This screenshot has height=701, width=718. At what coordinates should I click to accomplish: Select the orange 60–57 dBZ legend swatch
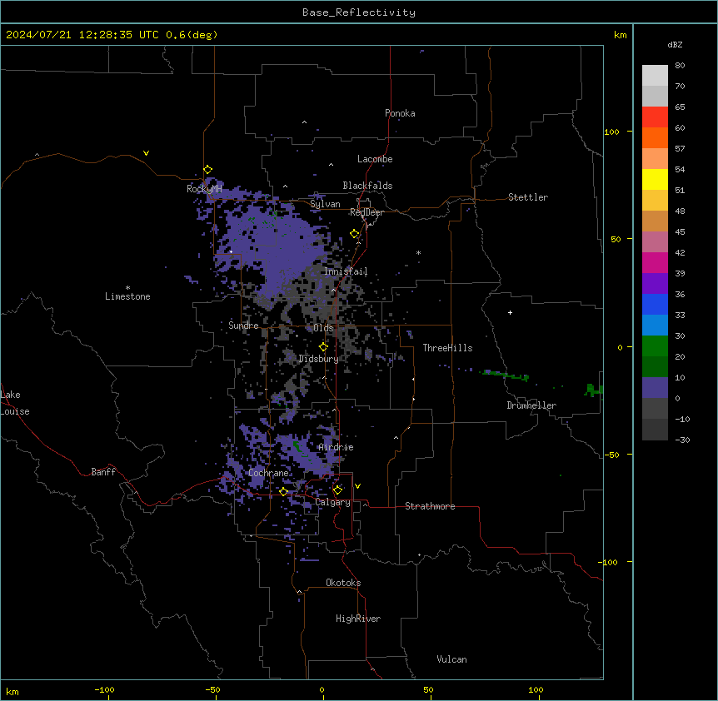(x=655, y=137)
